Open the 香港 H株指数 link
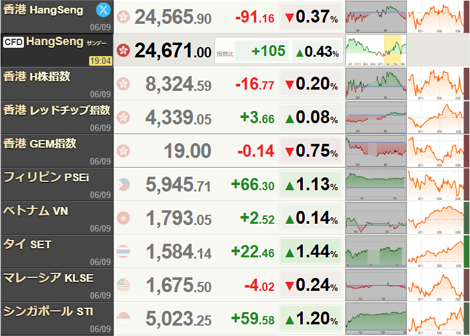The width and height of the screenshot is (470, 336). 37,77
